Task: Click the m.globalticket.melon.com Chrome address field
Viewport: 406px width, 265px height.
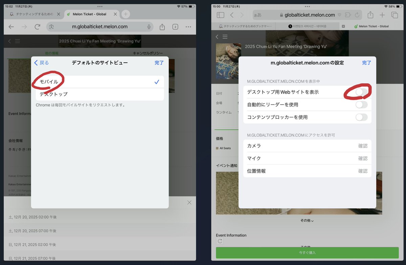Action: point(100,27)
